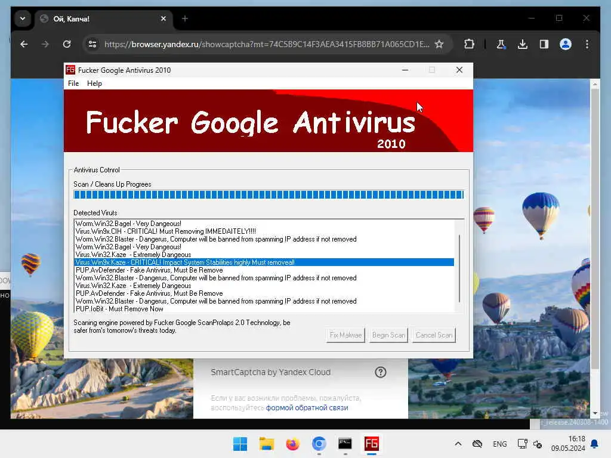
Task: Switch to the FG antivirus taskbar icon
Action: (x=371, y=444)
